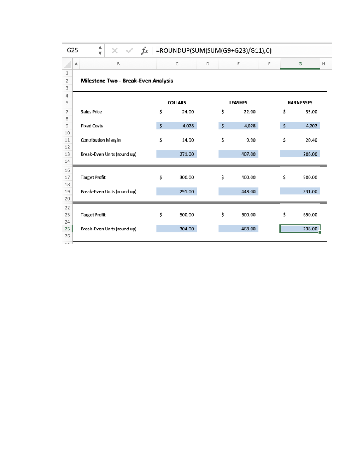Select the COLLARS sales price cell of 24.00

(176, 111)
